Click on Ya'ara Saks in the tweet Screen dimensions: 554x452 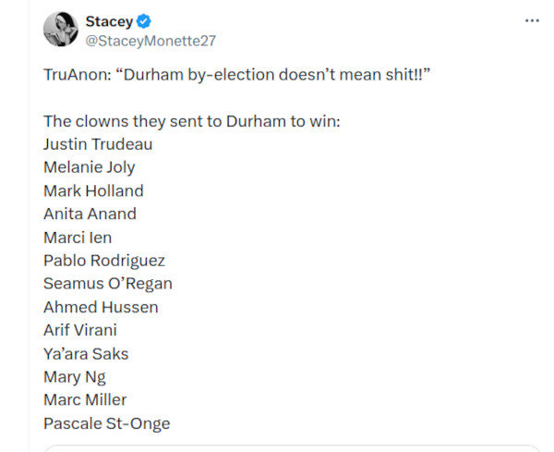tap(86, 353)
